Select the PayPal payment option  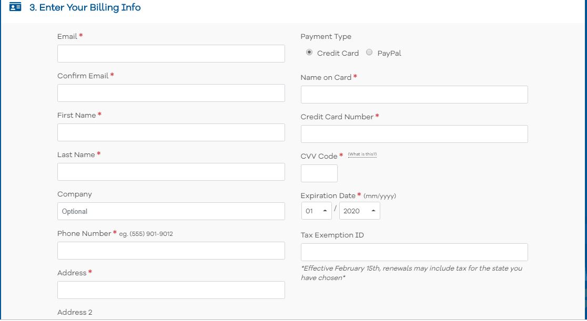coord(369,53)
